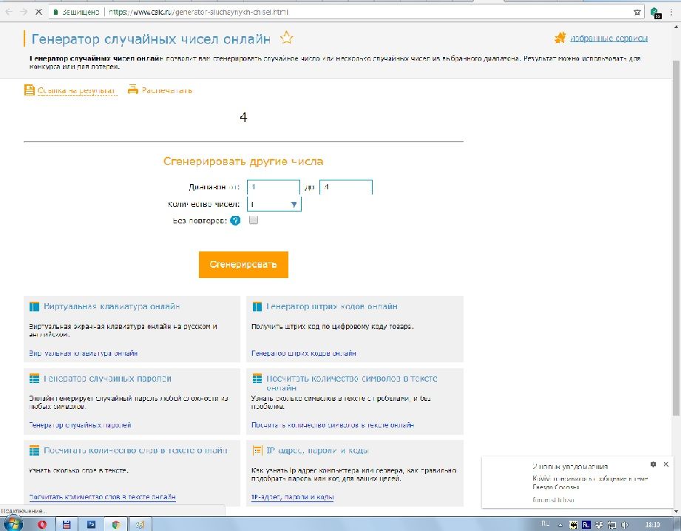Open Opera browser from taskbar
The width and height of the screenshot is (681, 531).
click(40, 524)
